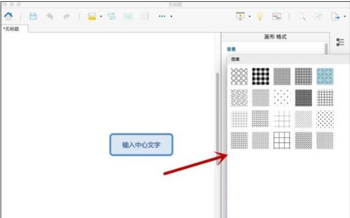This screenshot has height=218, width=350.
Task: Click the 图案 popup title
Action: 235,59
